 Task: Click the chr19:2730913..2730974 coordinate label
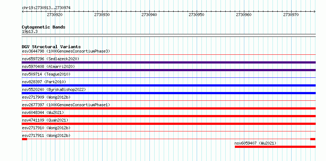pyautogui.click(x=46, y=8)
